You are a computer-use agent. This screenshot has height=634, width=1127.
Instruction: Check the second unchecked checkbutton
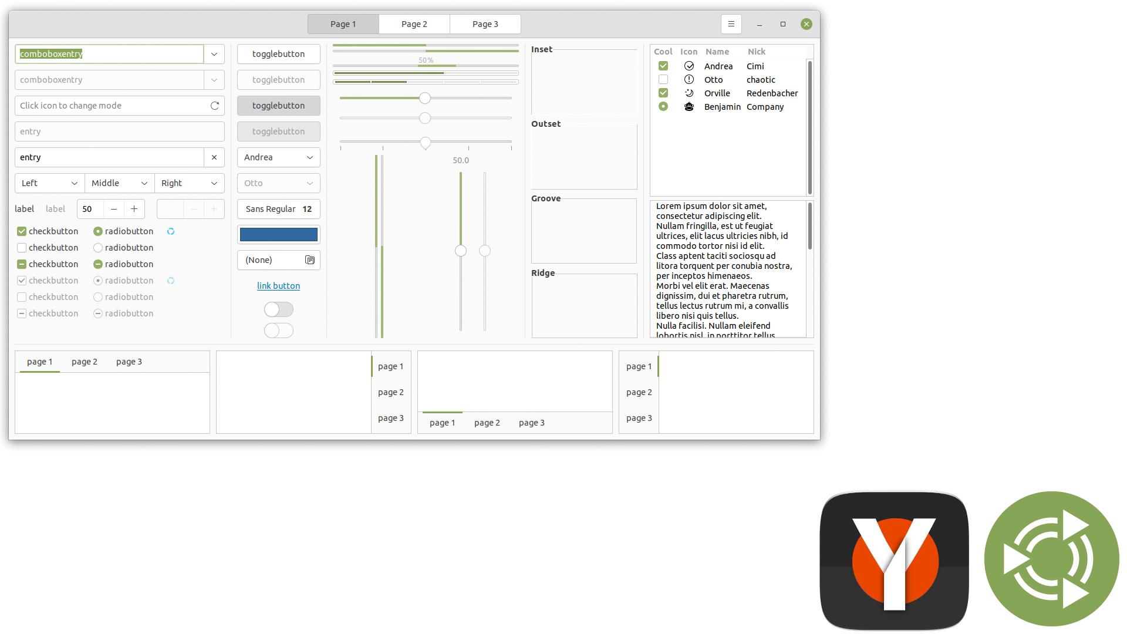tap(22, 297)
